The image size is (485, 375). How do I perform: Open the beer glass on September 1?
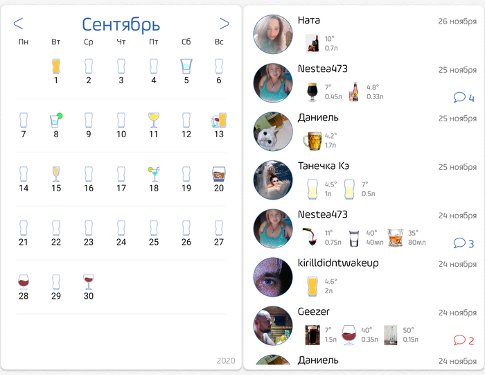pyautogui.click(x=56, y=66)
